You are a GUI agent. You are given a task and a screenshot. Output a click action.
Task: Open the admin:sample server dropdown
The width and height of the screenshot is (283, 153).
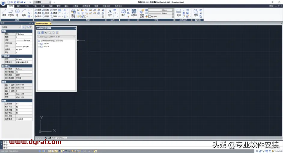pyautogui.click(x=74, y=37)
